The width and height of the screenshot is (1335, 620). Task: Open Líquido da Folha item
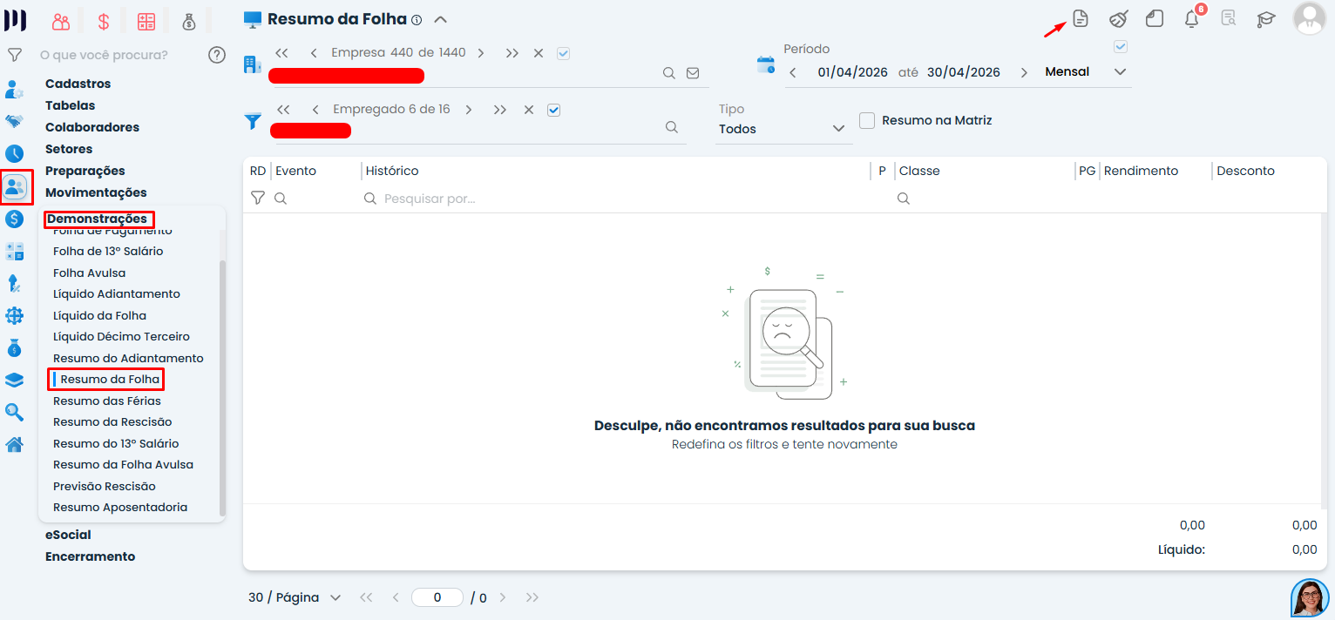click(x=99, y=315)
